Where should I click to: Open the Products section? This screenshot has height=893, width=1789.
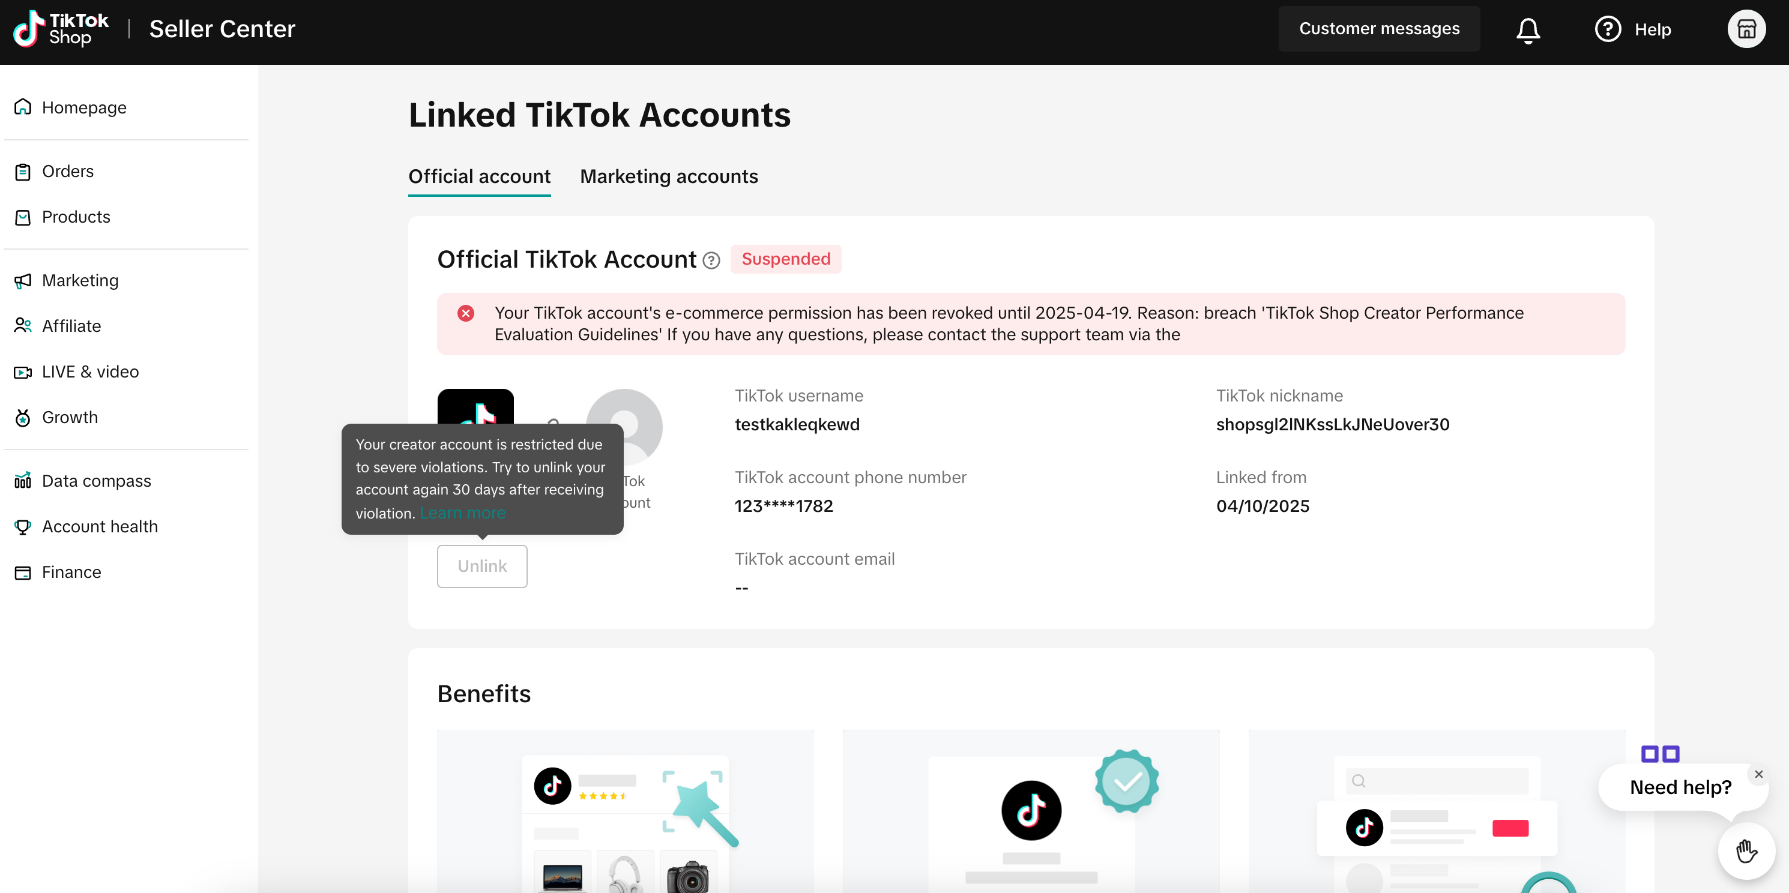(x=76, y=217)
